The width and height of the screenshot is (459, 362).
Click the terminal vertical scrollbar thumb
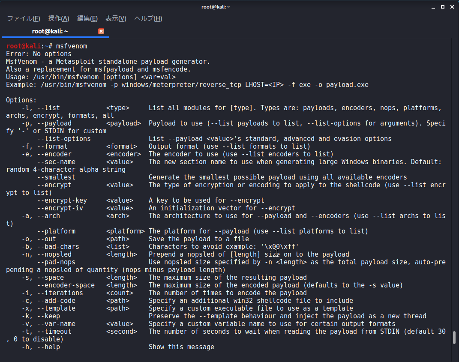[454, 338]
